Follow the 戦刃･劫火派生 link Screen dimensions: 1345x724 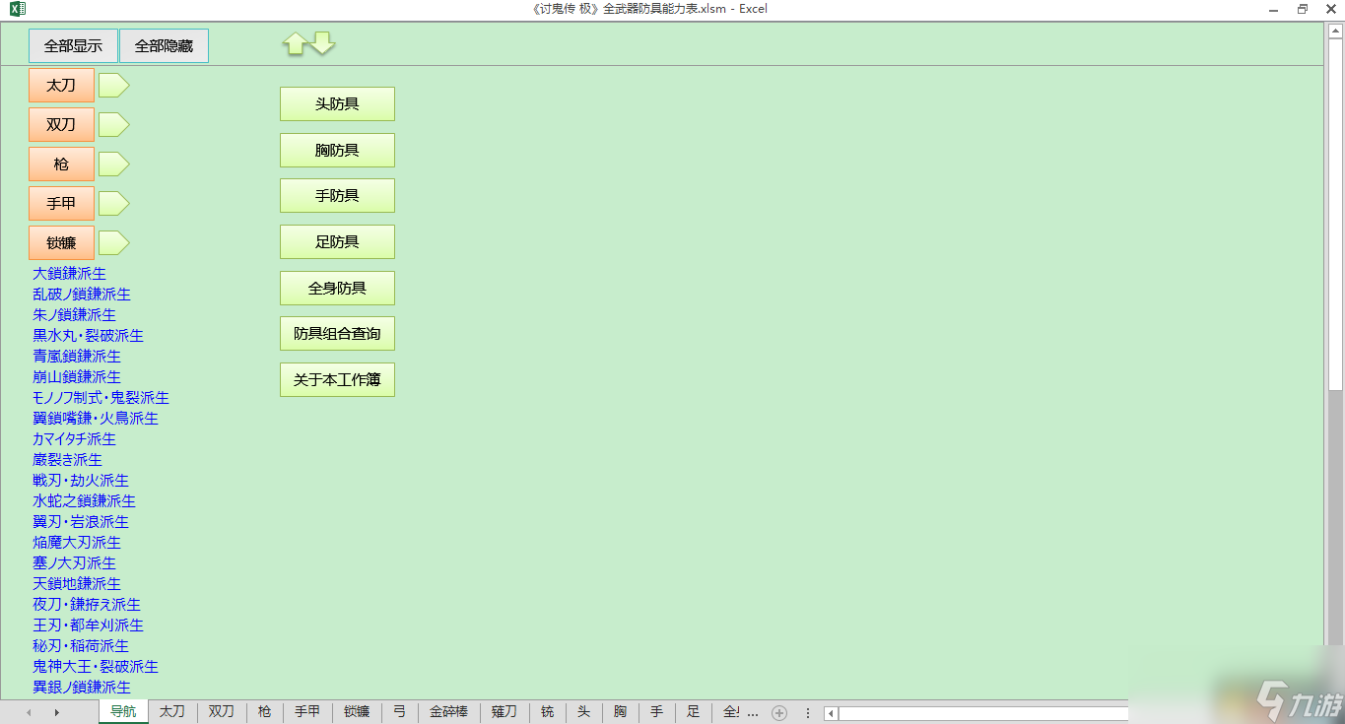[x=81, y=480]
